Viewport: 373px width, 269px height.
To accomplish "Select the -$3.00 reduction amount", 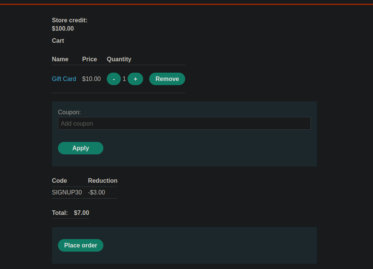I will 97,193.
